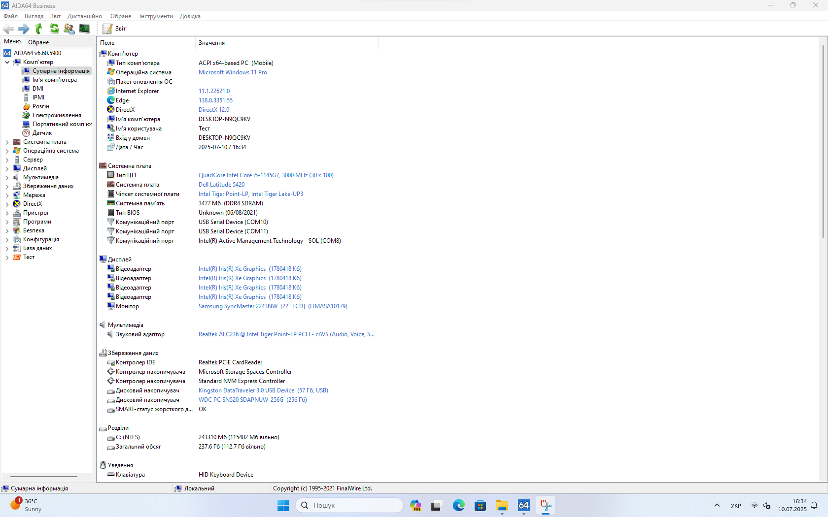Viewport: 828px width, 517px height.
Task: Switch to the Обране tab
Action: point(38,42)
